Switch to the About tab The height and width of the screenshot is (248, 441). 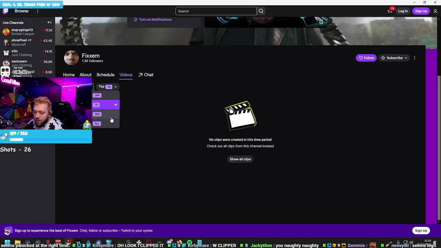[85, 75]
